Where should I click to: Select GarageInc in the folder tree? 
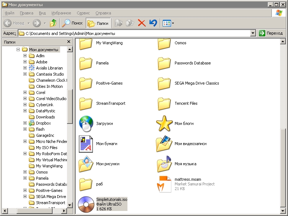pos(45,135)
